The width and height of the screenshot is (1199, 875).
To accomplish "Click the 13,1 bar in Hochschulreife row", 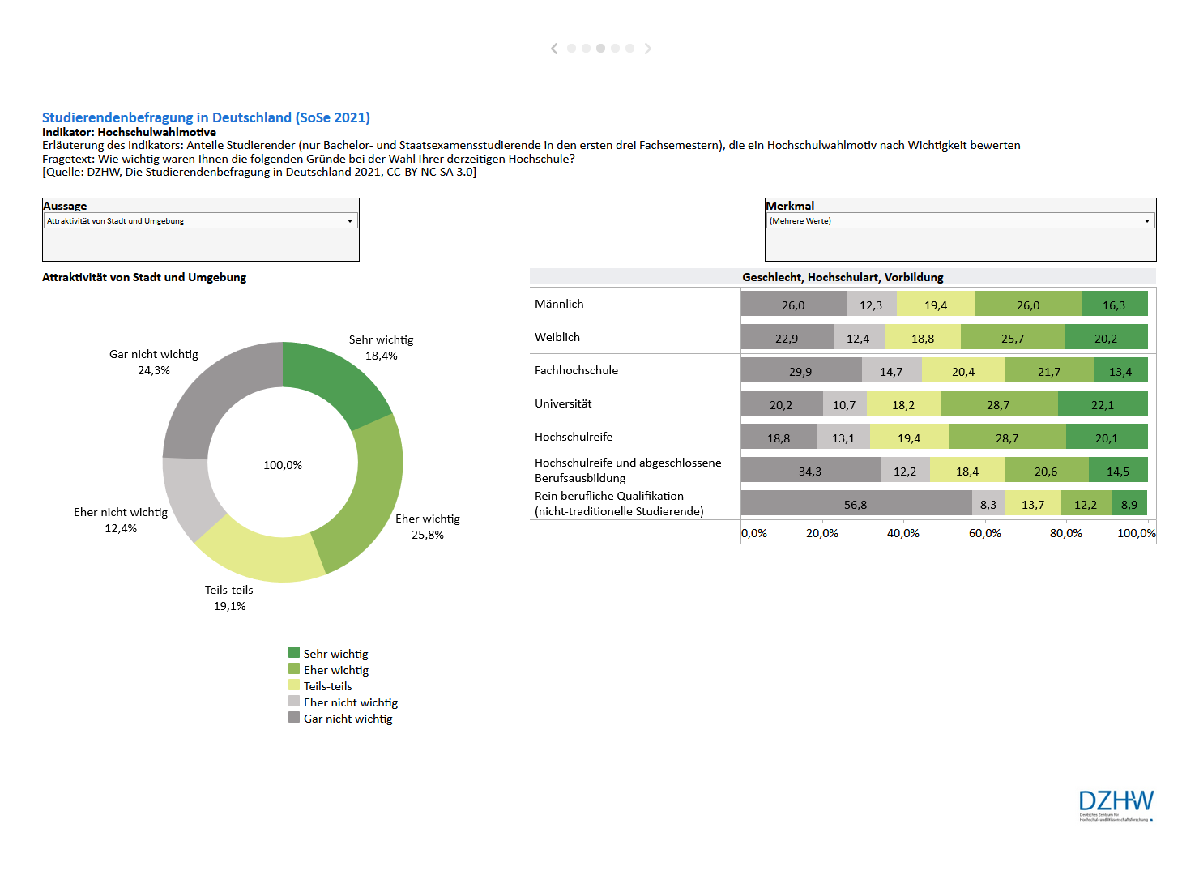I will click(843, 437).
